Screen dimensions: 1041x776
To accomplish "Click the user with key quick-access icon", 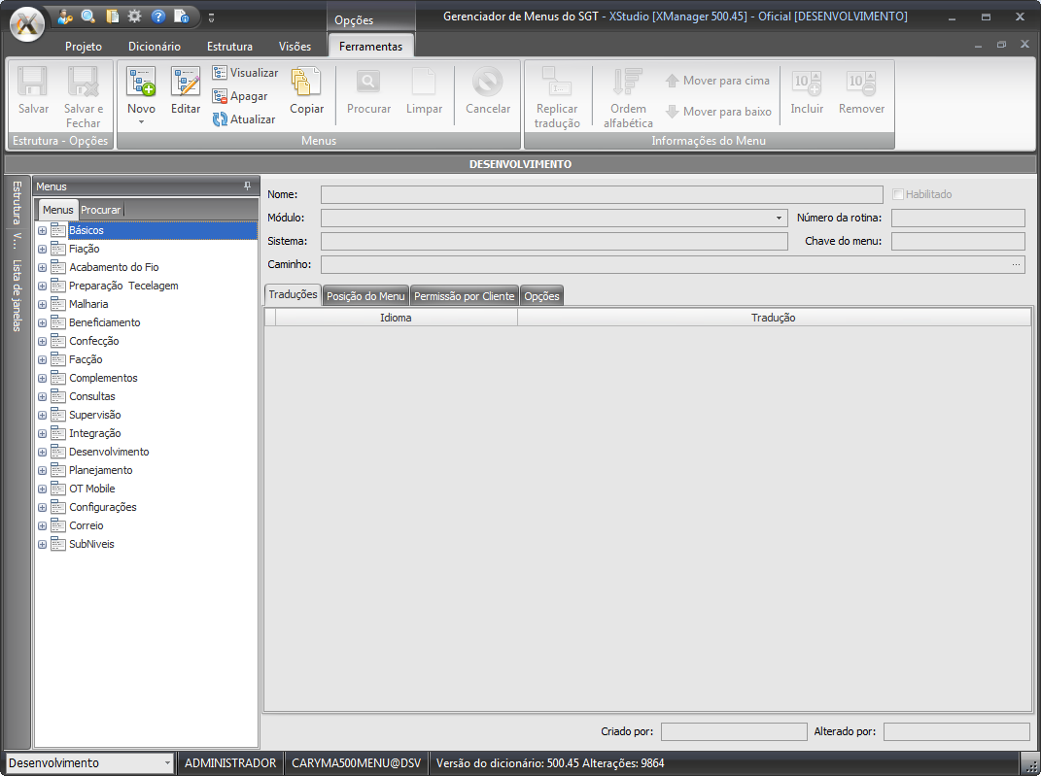I will pyautogui.click(x=64, y=17).
